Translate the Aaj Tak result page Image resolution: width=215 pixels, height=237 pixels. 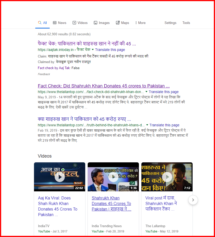[x=110, y=50]
